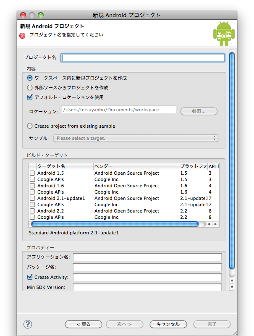Click the target table scroll left arrow

(x=209, y=224)
